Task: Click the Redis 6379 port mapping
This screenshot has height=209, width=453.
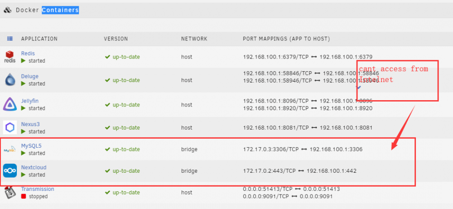Action: [308, 57]
